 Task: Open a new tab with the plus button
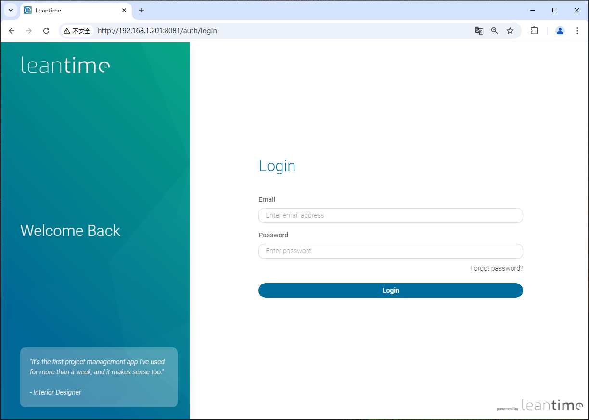pyautogui.click(x=141, y=10)
